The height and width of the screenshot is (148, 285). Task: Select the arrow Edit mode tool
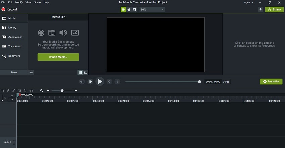[x=123, y=9]
